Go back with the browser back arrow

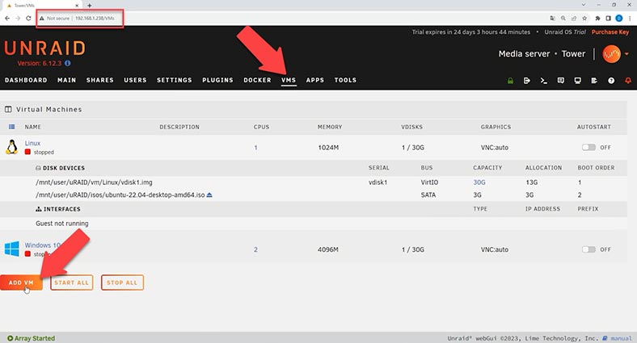[x=7, y=19]
